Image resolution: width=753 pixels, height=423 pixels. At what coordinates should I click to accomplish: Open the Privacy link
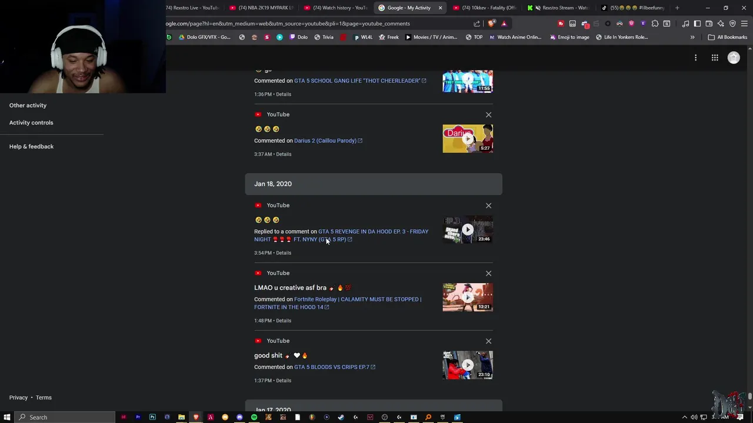(18, 398)
